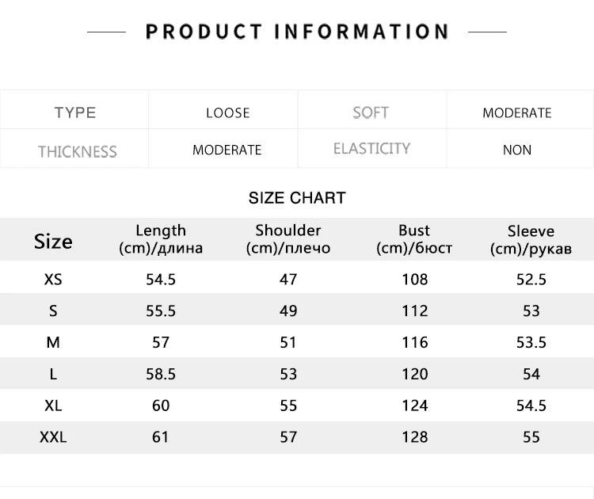The width and height of the screenshot is (594, 499).
Task: Click the XXL size row label
Action: [53, 436]
